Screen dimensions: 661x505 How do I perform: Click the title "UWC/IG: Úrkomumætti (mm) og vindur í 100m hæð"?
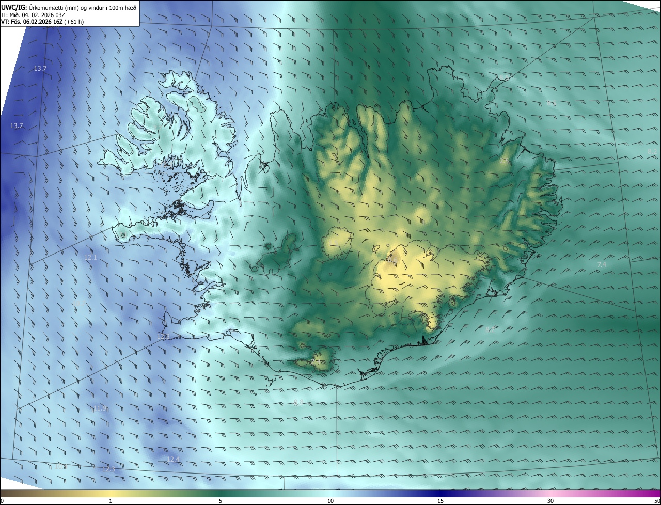point(69,7)
